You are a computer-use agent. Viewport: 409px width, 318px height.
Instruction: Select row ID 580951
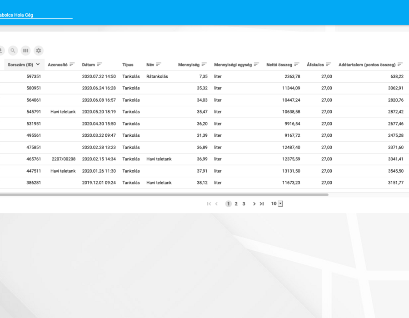click(34, 88)
